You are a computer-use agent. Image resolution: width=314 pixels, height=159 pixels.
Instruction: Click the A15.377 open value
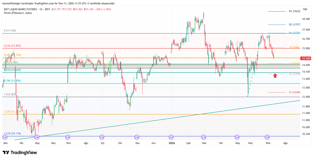point(56,9)
